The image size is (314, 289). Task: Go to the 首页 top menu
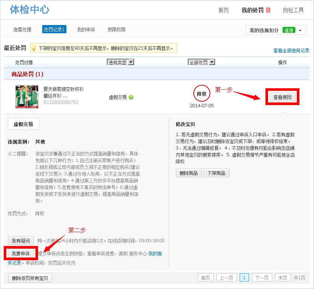click(x=223, y=10)
